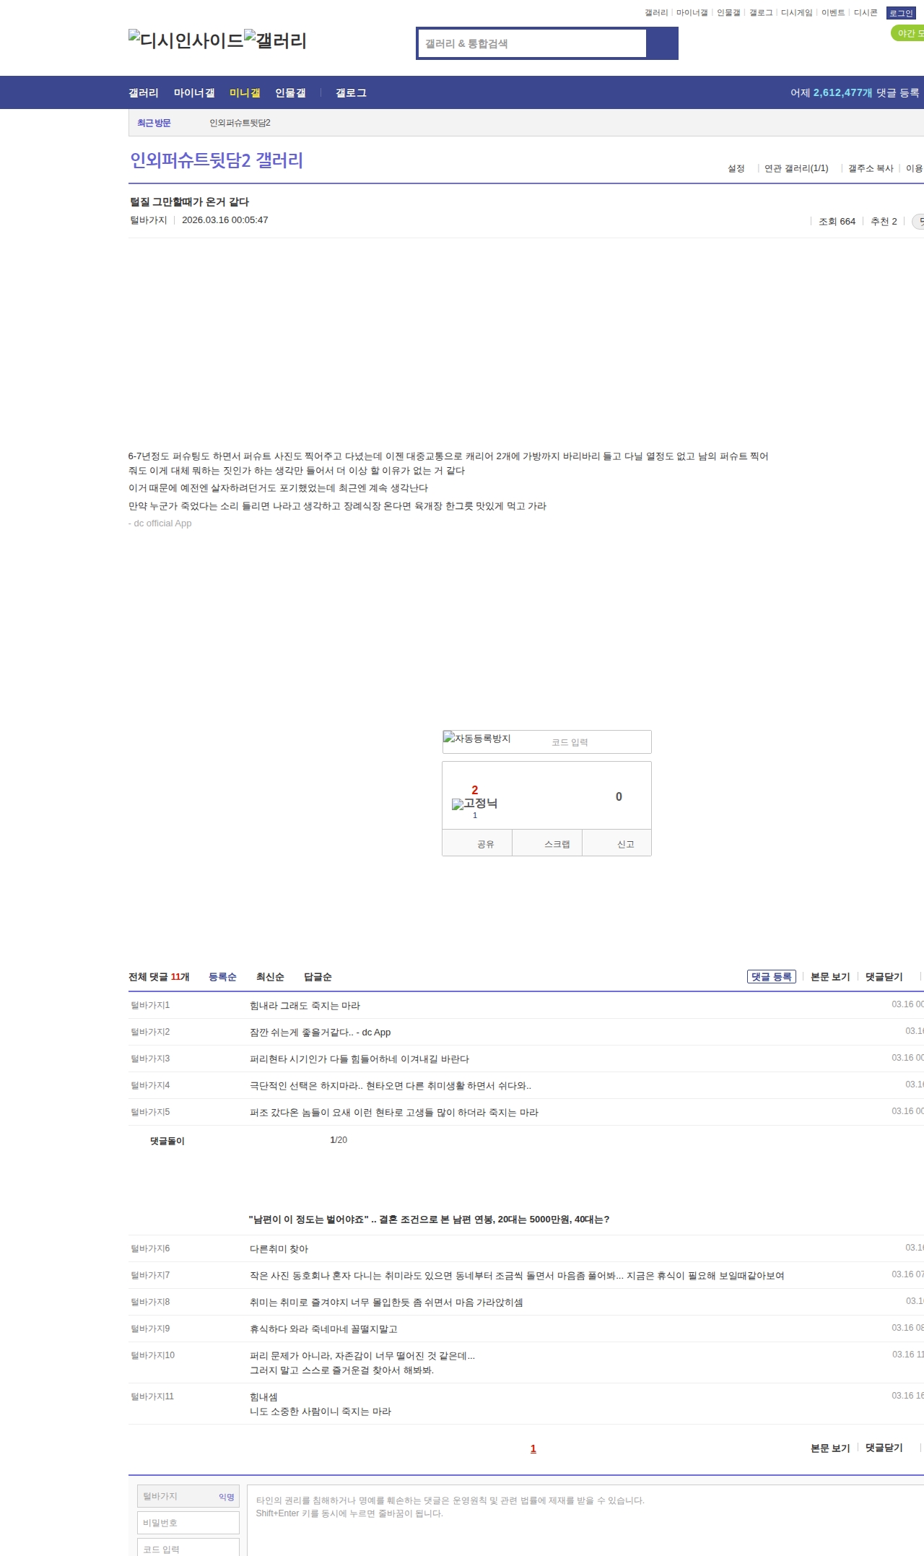Click commenter name 털바가지7
The image size is (924, 1556).
pos(150,1275)
